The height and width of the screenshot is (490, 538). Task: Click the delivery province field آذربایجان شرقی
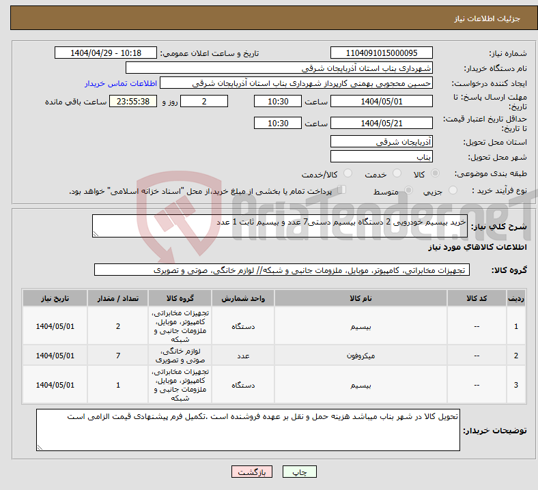[381, 142]
